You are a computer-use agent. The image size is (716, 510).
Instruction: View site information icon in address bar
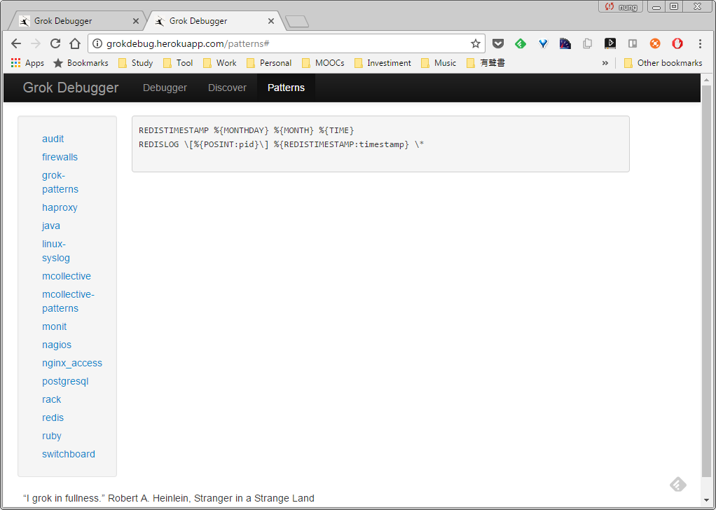(x=97, y=44)
